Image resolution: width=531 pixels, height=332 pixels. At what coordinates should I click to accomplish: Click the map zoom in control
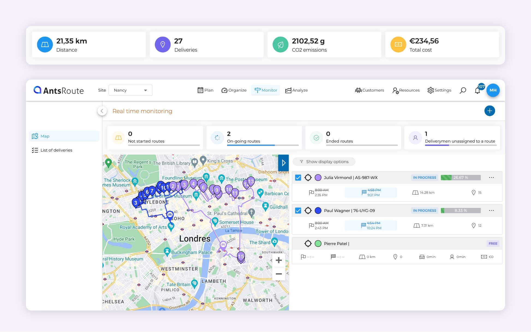tap(279, 260)
